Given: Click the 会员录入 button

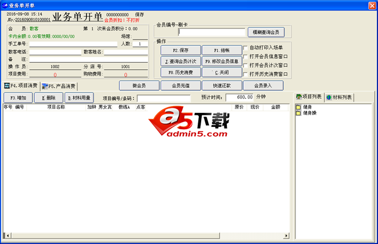Looking at the screenshot, I should (x=263, y=86).
